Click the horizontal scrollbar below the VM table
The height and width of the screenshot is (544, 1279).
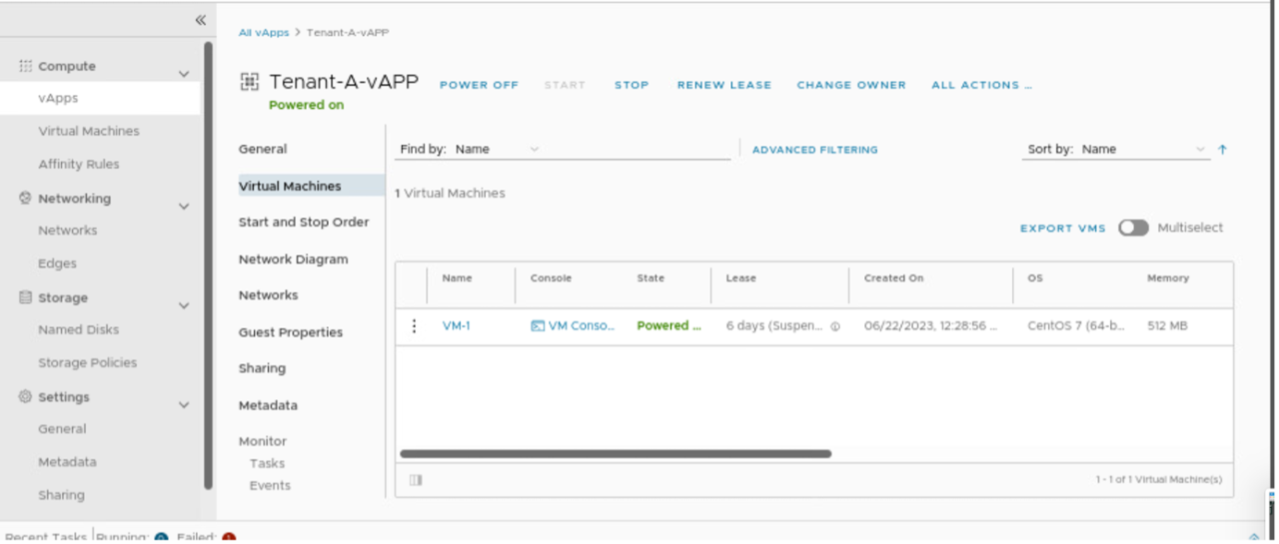click(615, 454)
